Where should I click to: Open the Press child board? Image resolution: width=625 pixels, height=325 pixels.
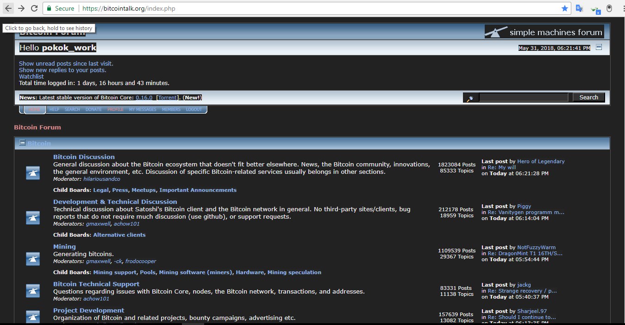tap(120, 190)
